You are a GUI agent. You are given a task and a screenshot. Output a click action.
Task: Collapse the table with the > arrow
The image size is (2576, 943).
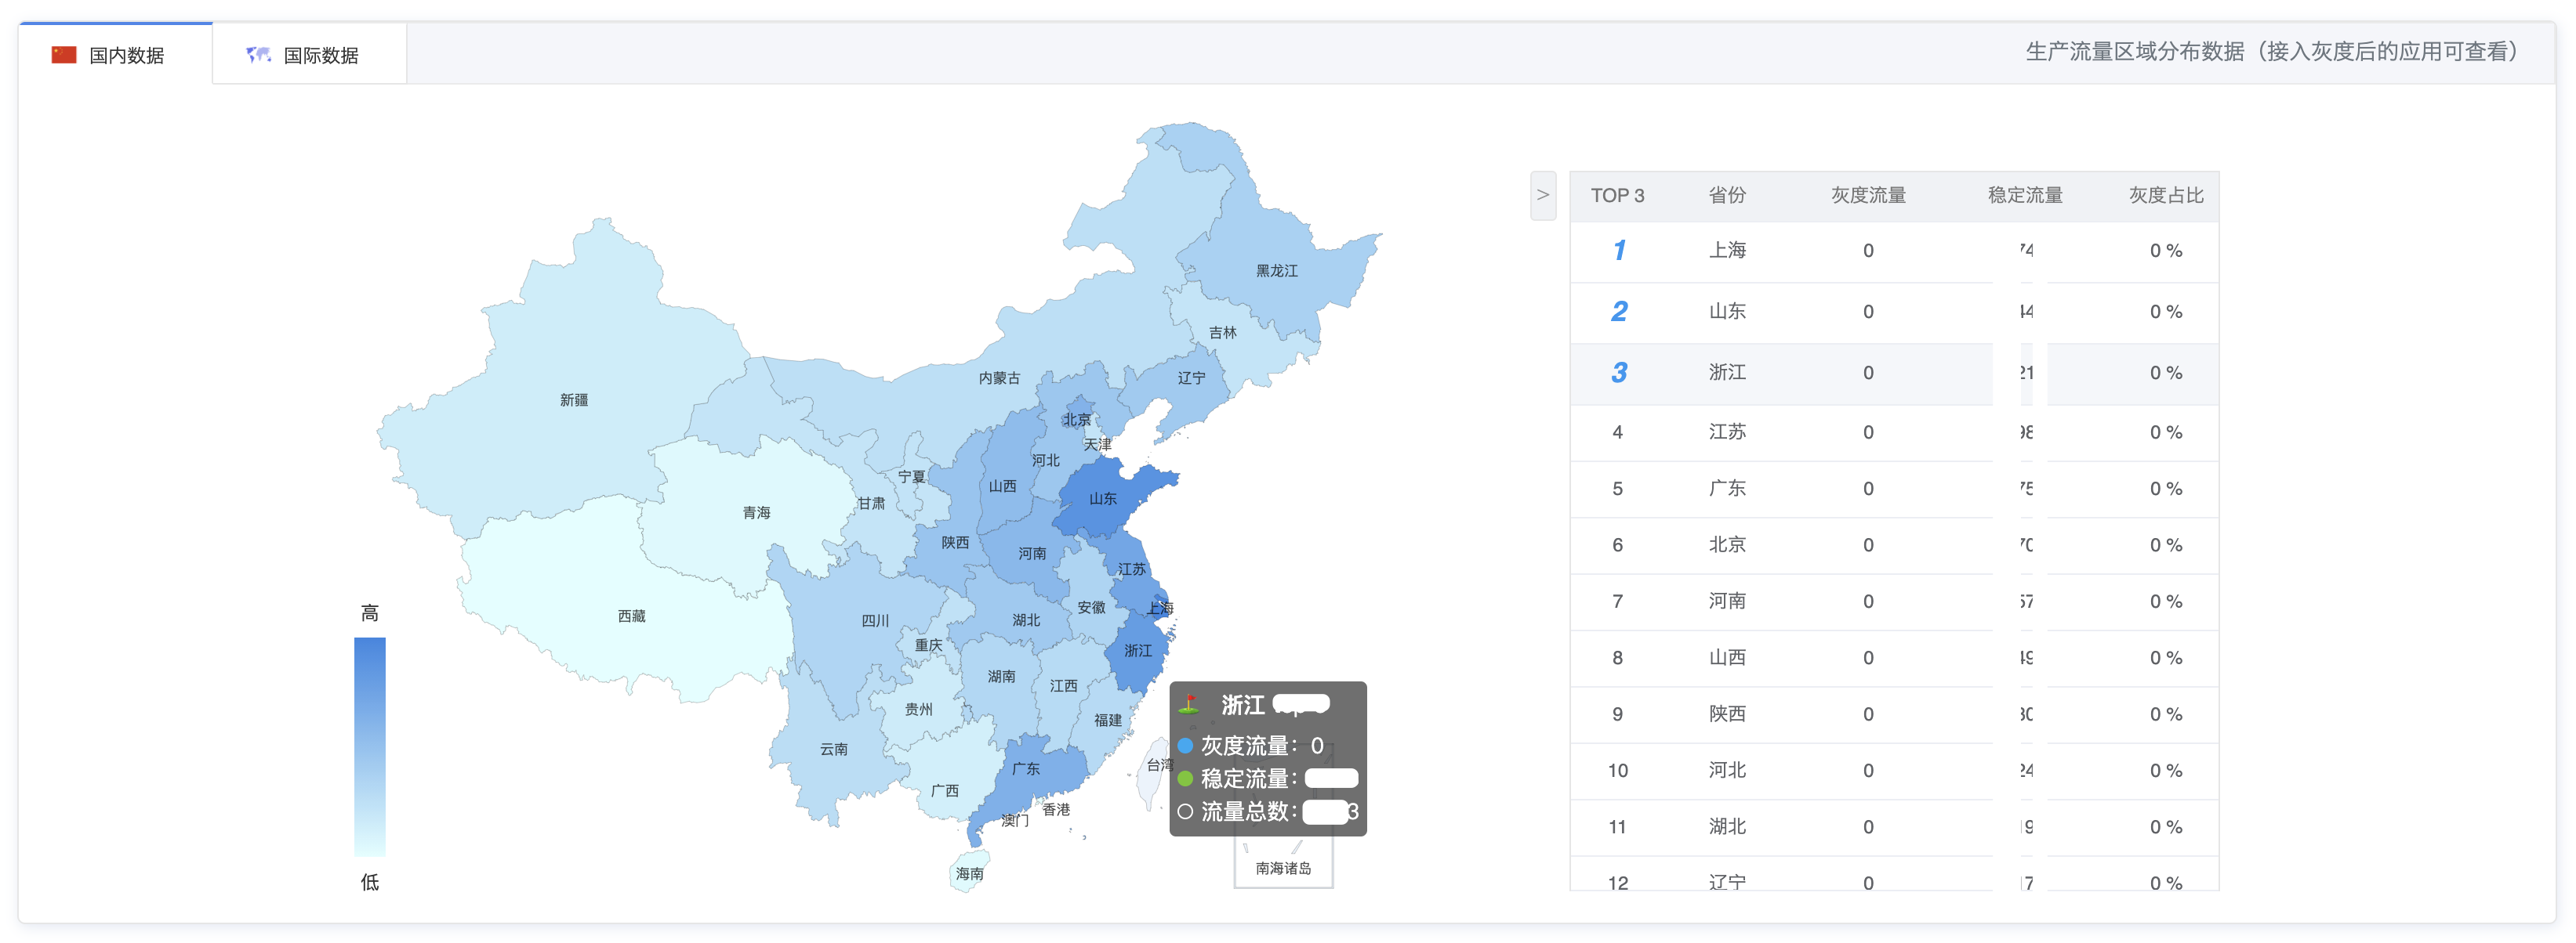[x=1543, y=196]
